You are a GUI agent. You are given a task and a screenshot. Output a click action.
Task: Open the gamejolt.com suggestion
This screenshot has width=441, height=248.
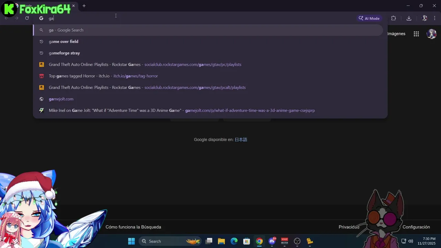point(208,99)
